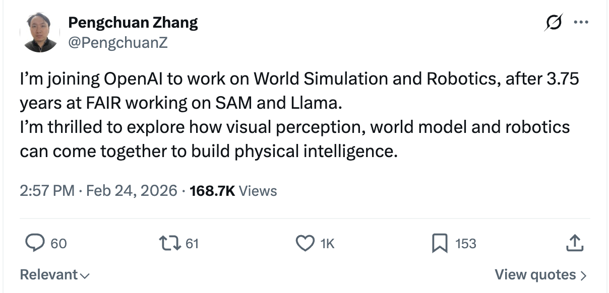Click the share/upload icon

click(x=574, y=244)
